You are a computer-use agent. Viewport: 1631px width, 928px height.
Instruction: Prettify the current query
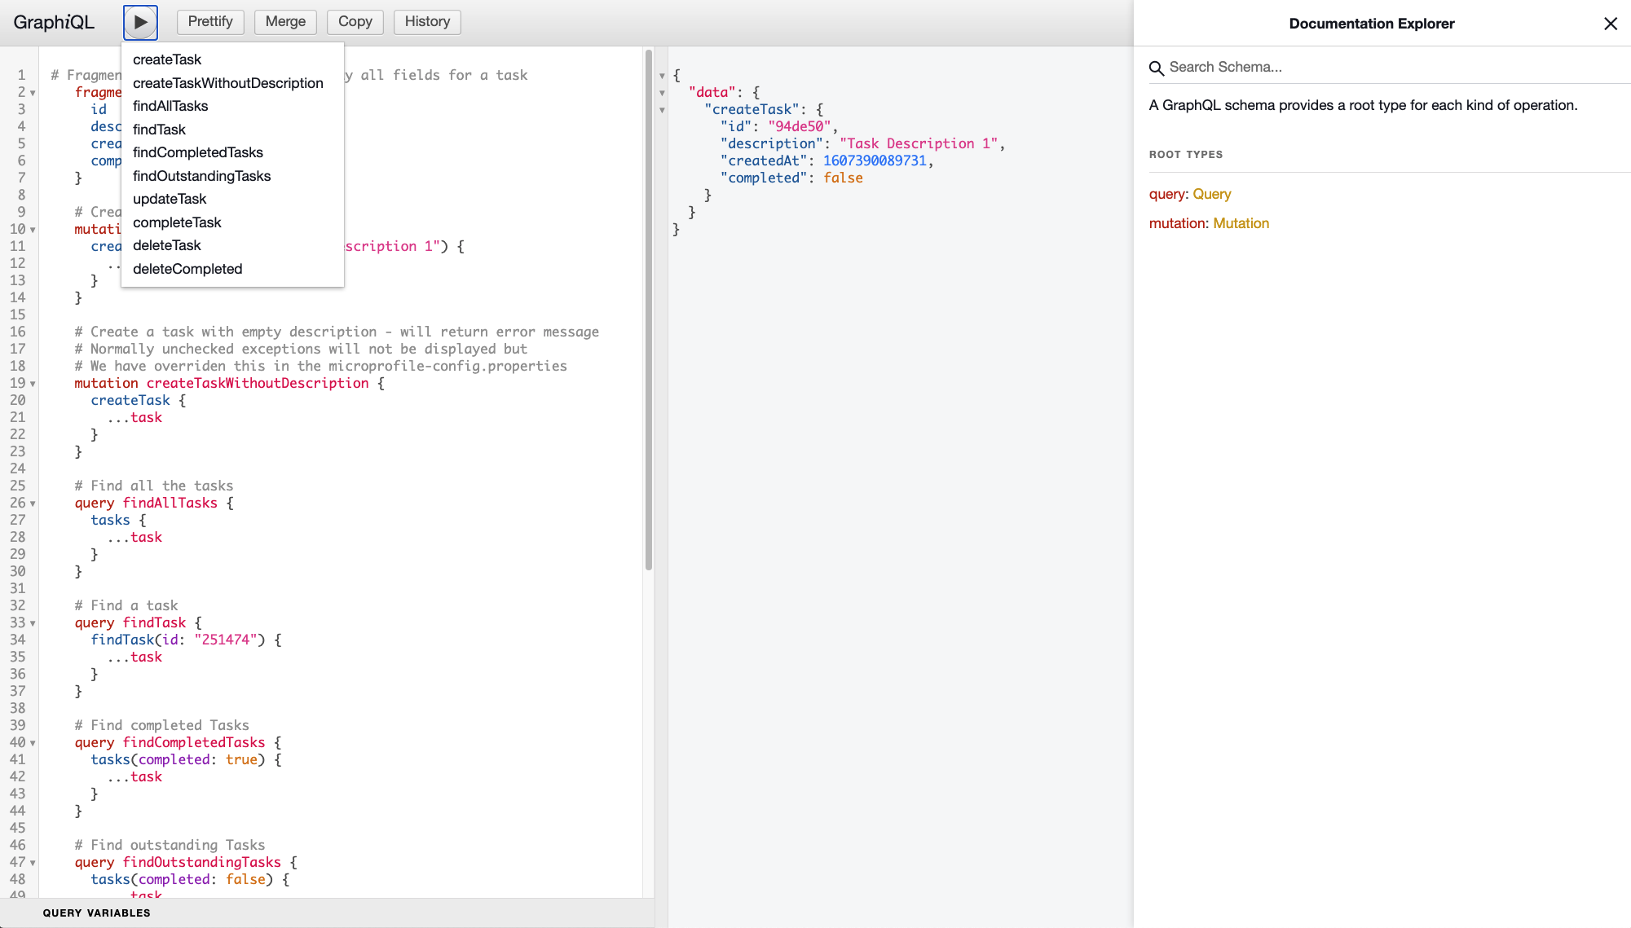click(x=209, y=22)
